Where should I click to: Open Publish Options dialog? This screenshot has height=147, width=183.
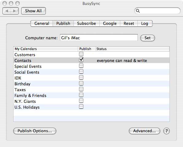coord(35,131)
